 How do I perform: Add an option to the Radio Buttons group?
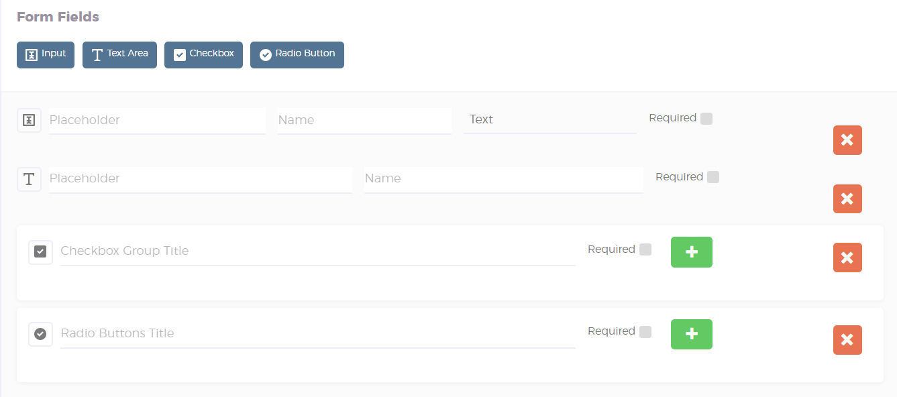tap(691, 334)
